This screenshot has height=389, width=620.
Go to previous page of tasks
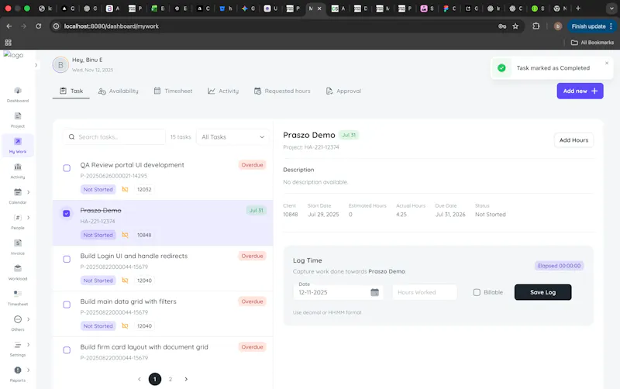tap(139, 379)
